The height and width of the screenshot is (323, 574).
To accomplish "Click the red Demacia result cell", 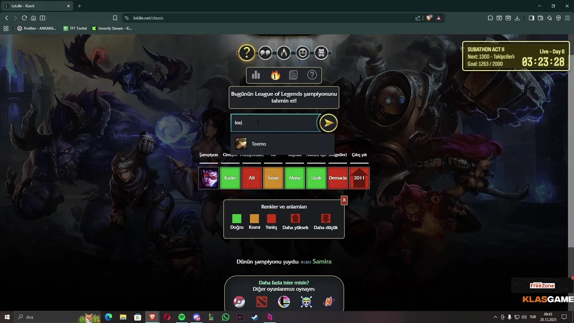I will click(x=338, y=178).
